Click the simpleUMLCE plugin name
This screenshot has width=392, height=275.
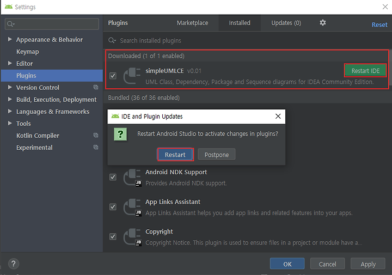[164, 71]
